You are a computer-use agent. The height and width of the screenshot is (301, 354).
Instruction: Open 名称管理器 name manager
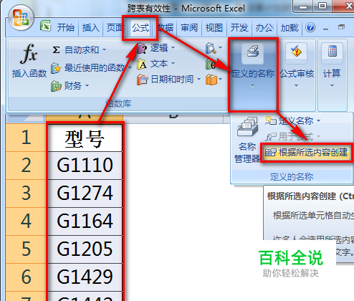pyautogui.click(x=247, y=140)
